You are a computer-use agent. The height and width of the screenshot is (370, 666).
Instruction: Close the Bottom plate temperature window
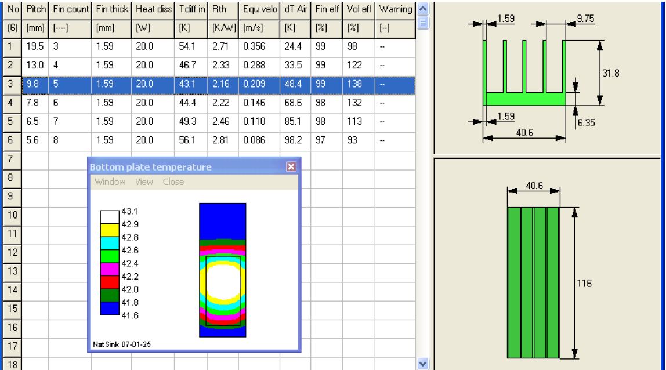pos(291,167)
